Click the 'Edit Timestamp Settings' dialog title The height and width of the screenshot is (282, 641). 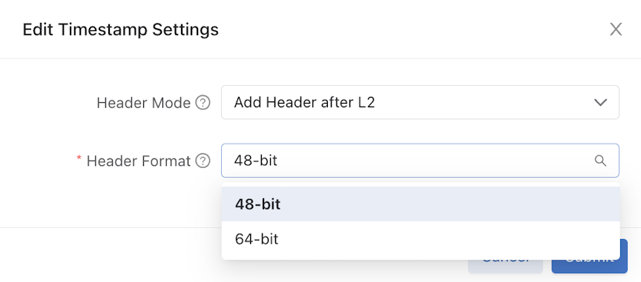pos(121,30)
